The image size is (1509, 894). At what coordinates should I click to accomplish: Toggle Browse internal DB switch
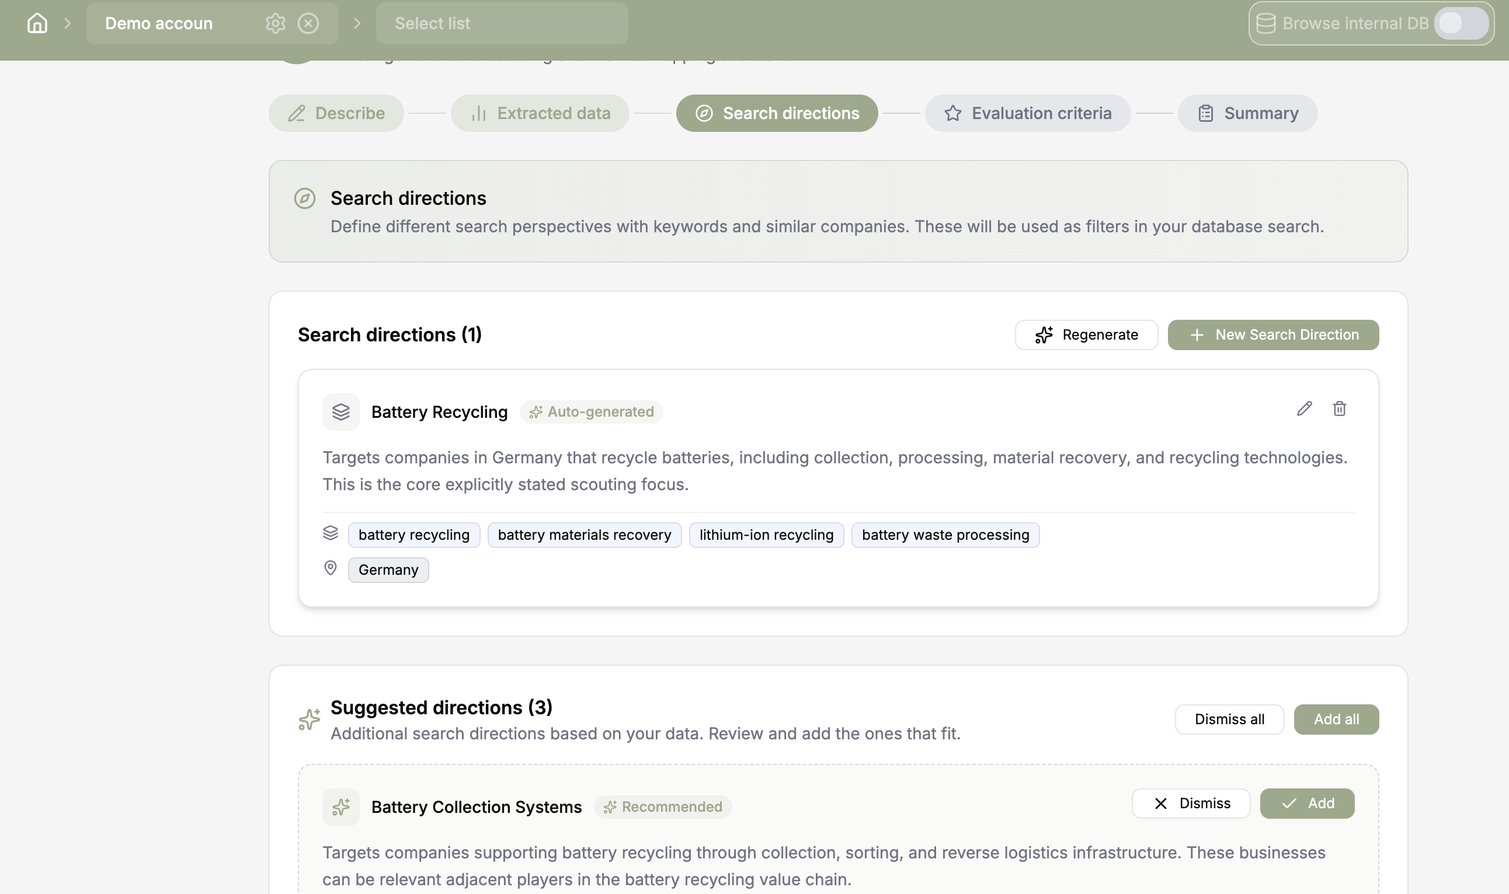1461,23
